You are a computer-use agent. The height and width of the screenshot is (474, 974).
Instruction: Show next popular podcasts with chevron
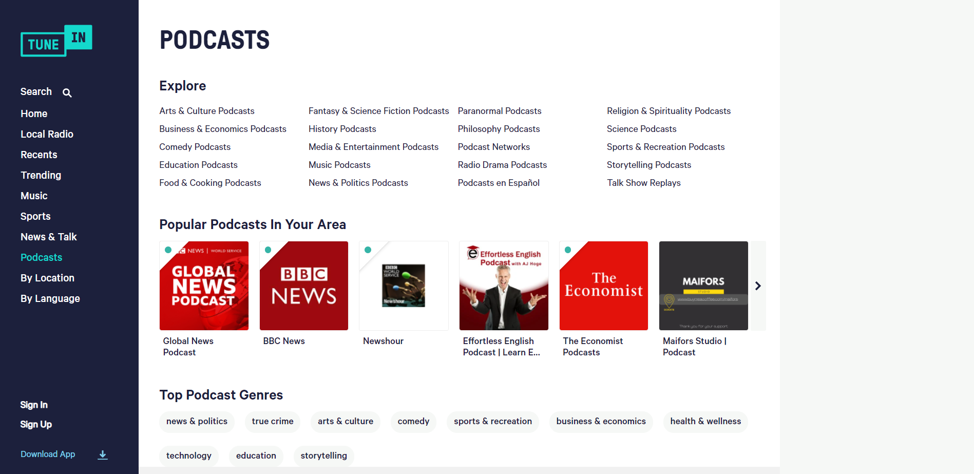[x=758, y=286]
